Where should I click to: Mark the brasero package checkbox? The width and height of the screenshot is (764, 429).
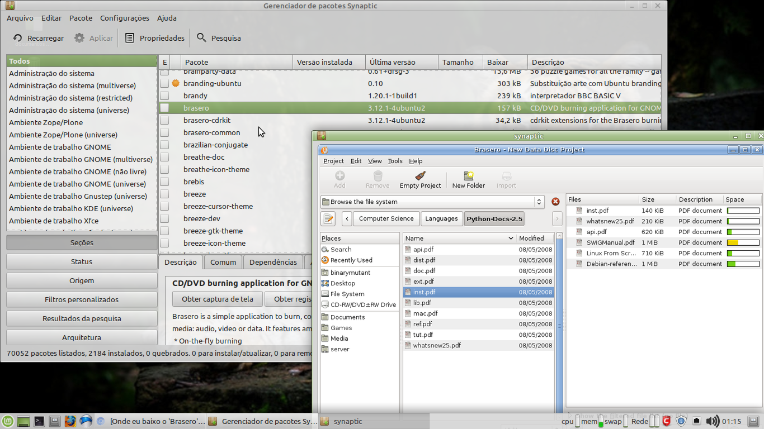coord(164,108)
